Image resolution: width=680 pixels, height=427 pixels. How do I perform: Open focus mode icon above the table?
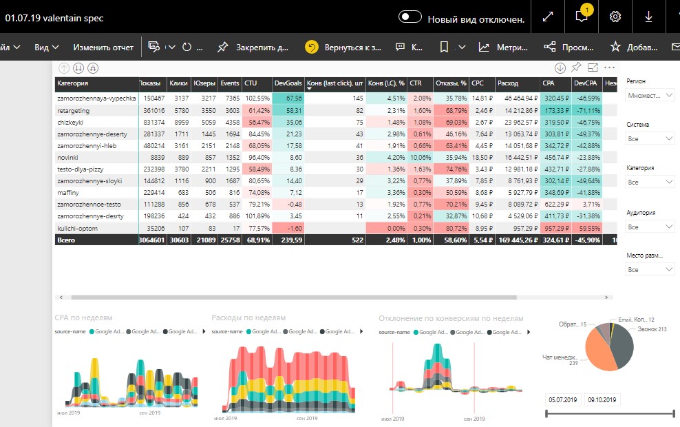tap(593, 67)
